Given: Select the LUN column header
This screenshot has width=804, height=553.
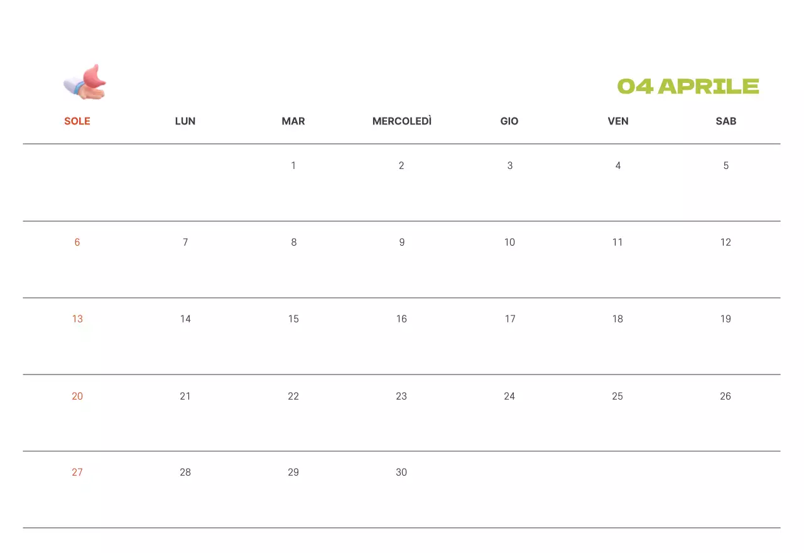Looking at the screenshot, I should pos(185,121).
